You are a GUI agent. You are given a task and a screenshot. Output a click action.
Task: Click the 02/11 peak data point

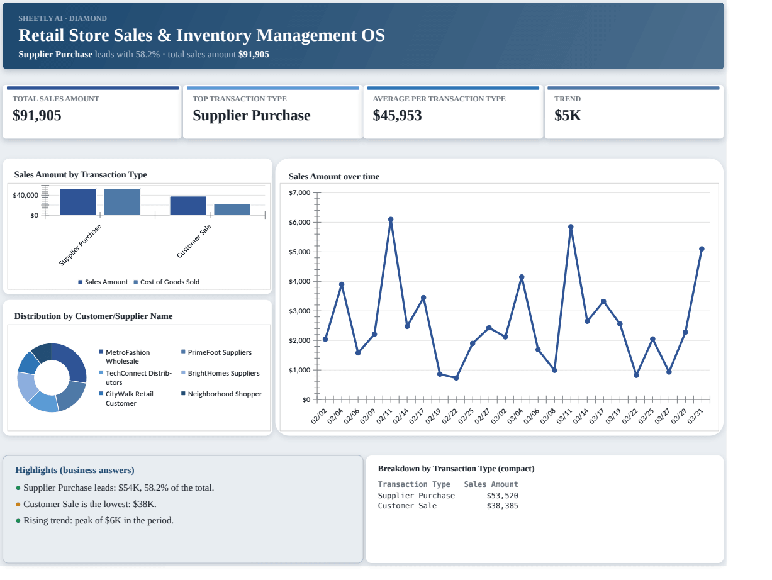[391, 220]
